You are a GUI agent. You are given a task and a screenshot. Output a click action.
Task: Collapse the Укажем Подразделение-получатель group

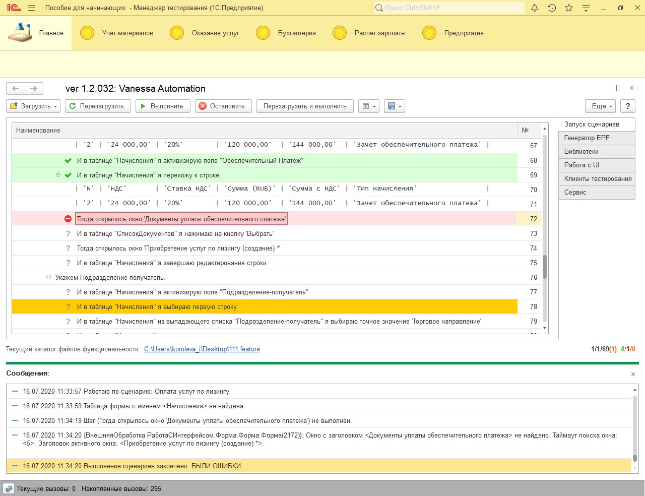tap(48, 277)
